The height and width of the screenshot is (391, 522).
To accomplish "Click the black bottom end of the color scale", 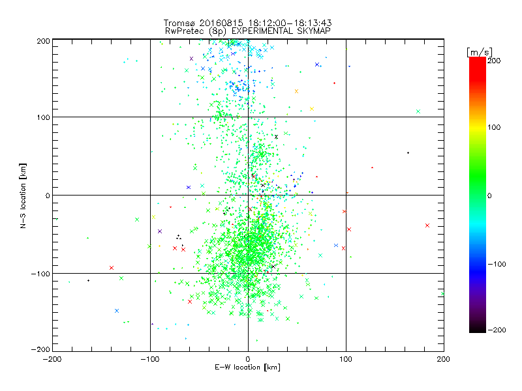I will pyautogui.click(x=478, y=328).
